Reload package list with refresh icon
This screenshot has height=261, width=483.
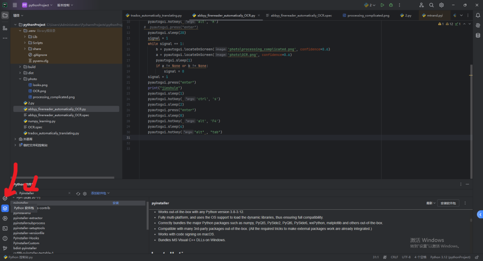pyautogui.click(x=78, y=193)
